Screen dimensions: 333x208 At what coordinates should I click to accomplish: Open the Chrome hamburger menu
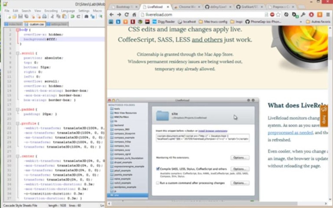[328, 14]
